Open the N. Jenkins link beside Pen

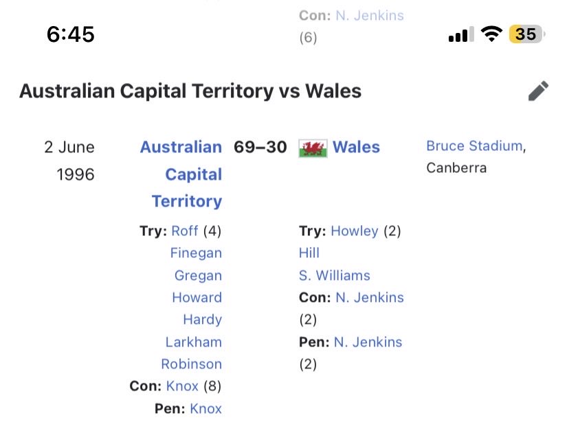pyautogui.click(x=368, y=342)
